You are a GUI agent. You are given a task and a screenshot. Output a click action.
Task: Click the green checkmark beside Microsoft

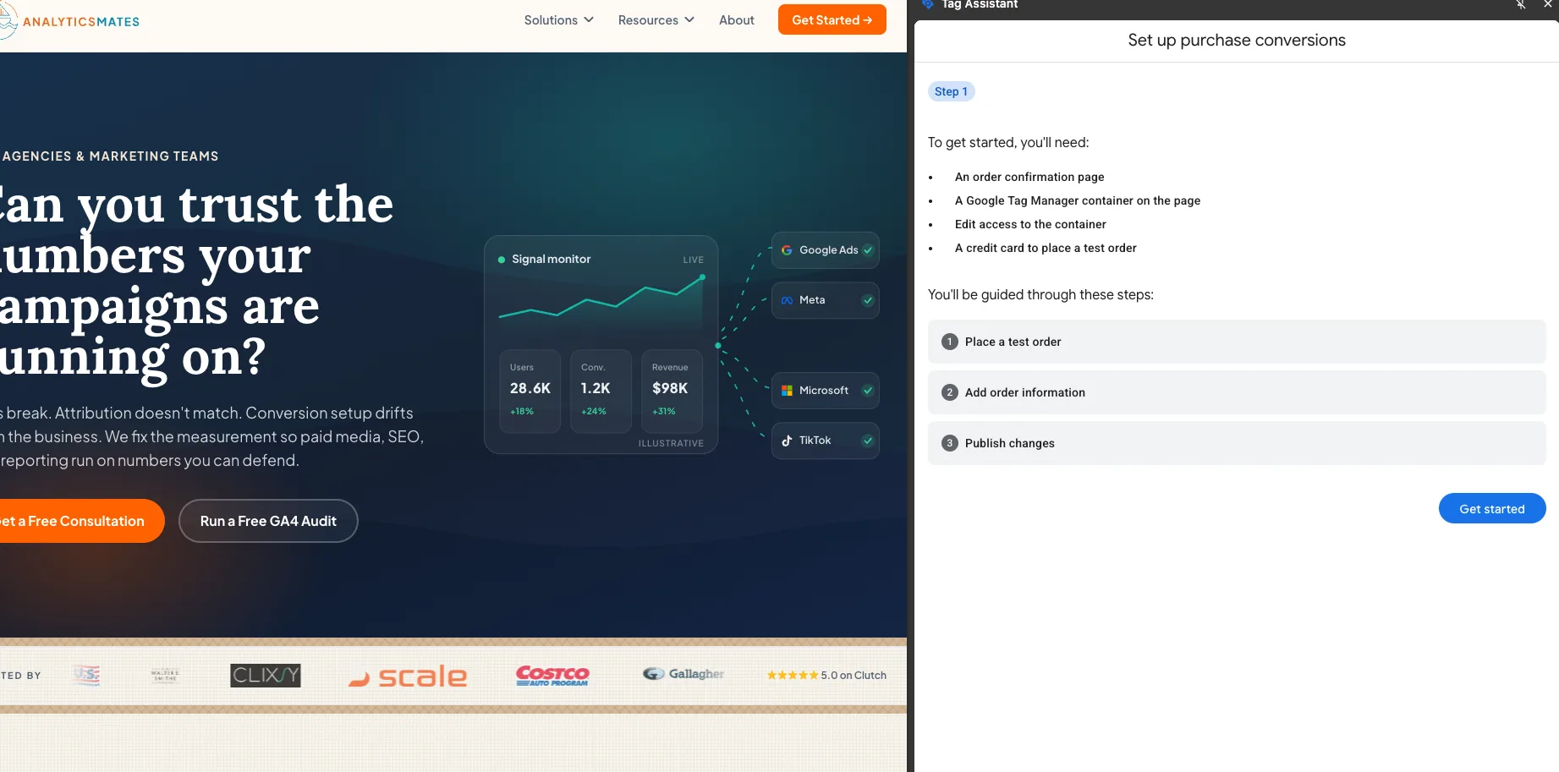click(868, 391)
